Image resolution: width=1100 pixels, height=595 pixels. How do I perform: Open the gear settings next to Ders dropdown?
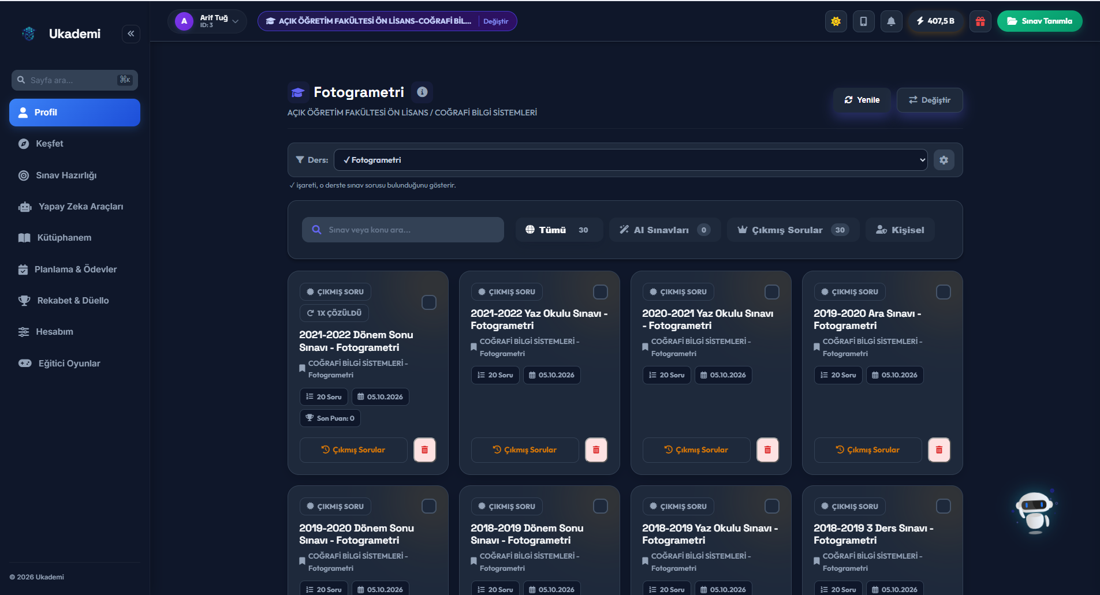click(x=944, y=160)
